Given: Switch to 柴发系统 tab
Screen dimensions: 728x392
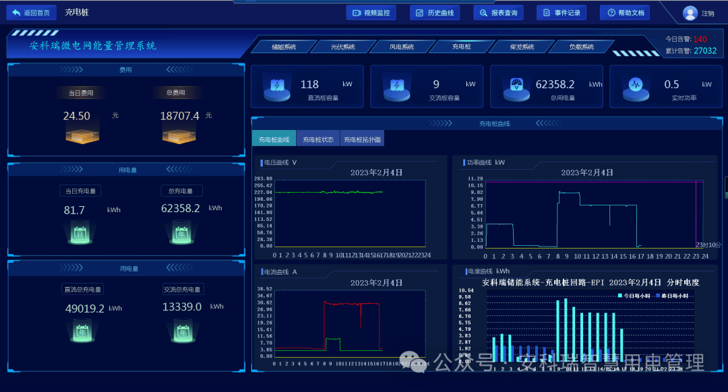Looking at the screenshot, I should click(x=521, y=47).
